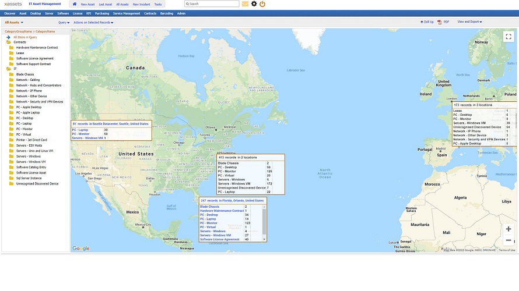Open the Admin menu

pyautogui.click(x=181, y=13)
